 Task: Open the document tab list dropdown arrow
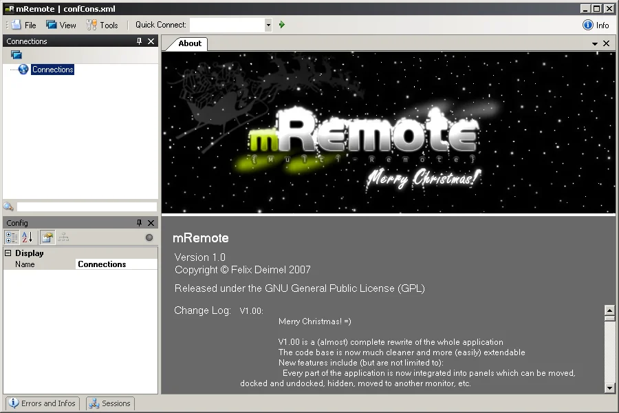point(595,44)
